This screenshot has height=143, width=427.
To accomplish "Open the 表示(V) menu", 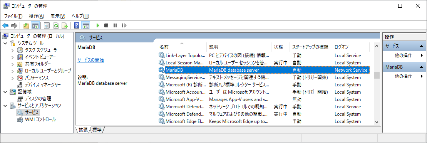I will click(58, 16).
